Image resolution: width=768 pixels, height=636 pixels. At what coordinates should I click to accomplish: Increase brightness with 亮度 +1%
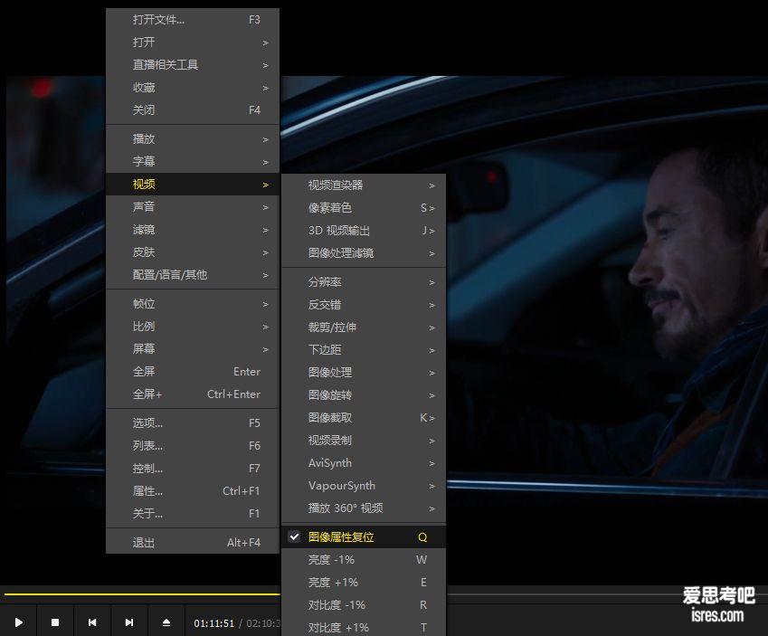coord(364,582)
